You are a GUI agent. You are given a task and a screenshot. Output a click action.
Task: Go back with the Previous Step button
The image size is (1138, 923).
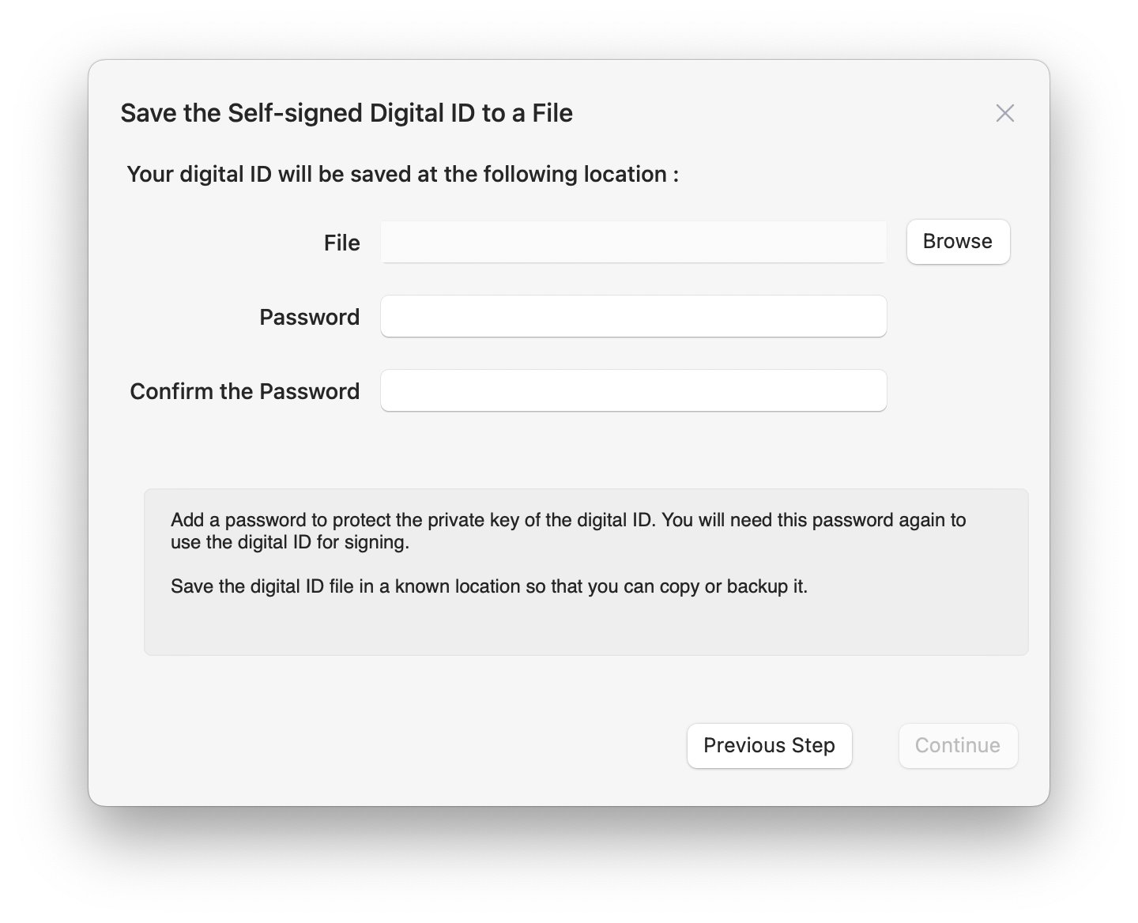pyautogui.click(x=769, y=746)
